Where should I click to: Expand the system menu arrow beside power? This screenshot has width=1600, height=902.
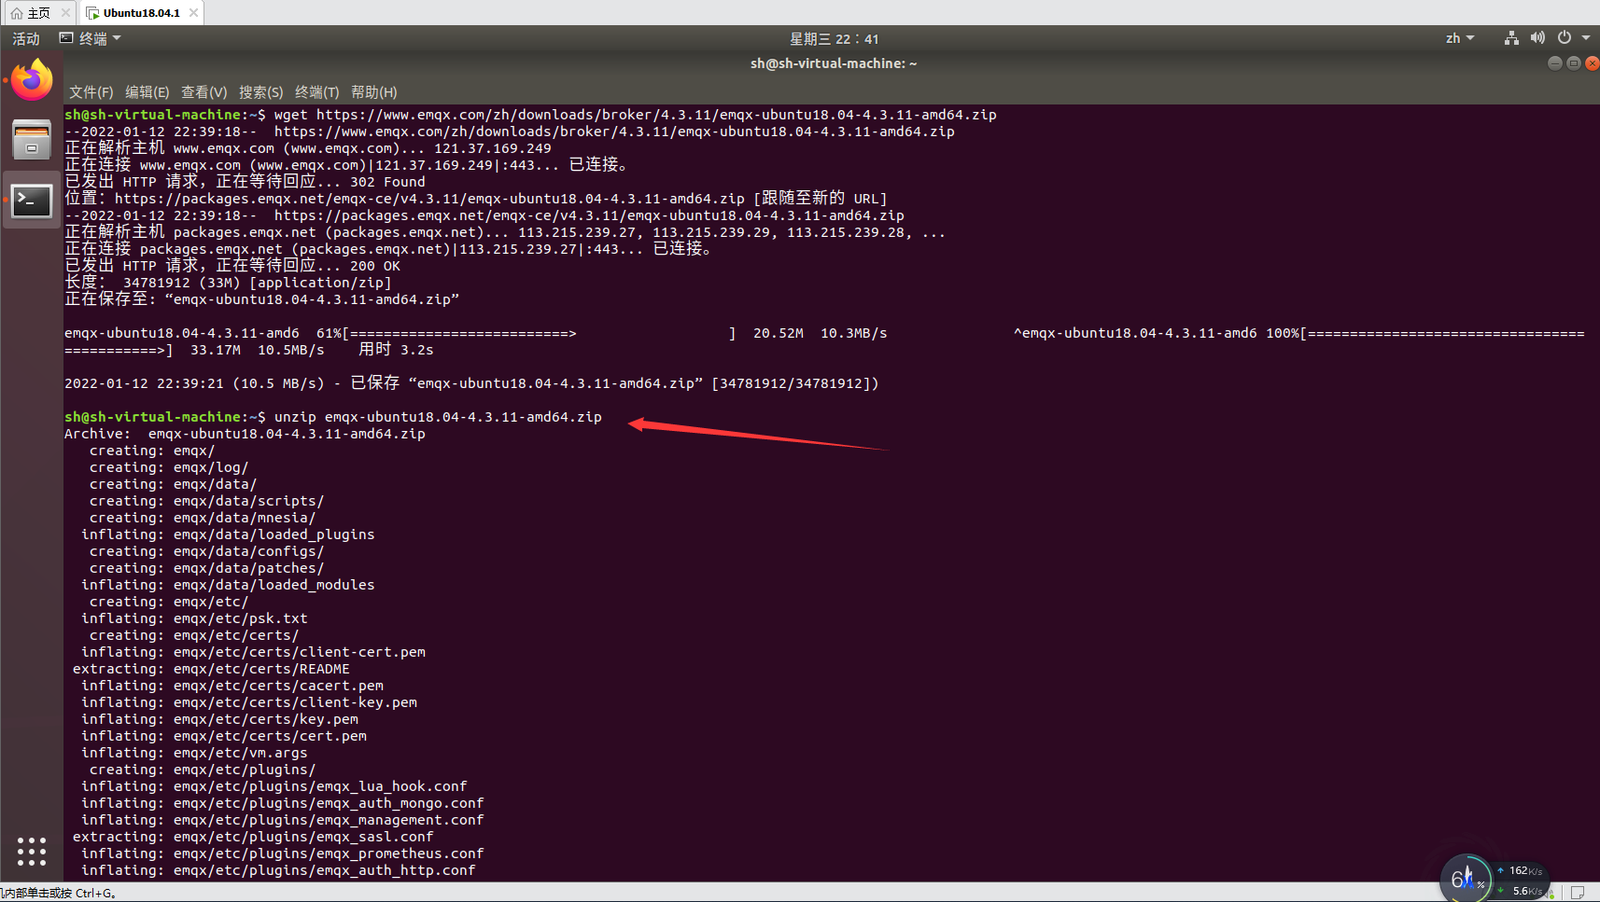point(1586,38)
